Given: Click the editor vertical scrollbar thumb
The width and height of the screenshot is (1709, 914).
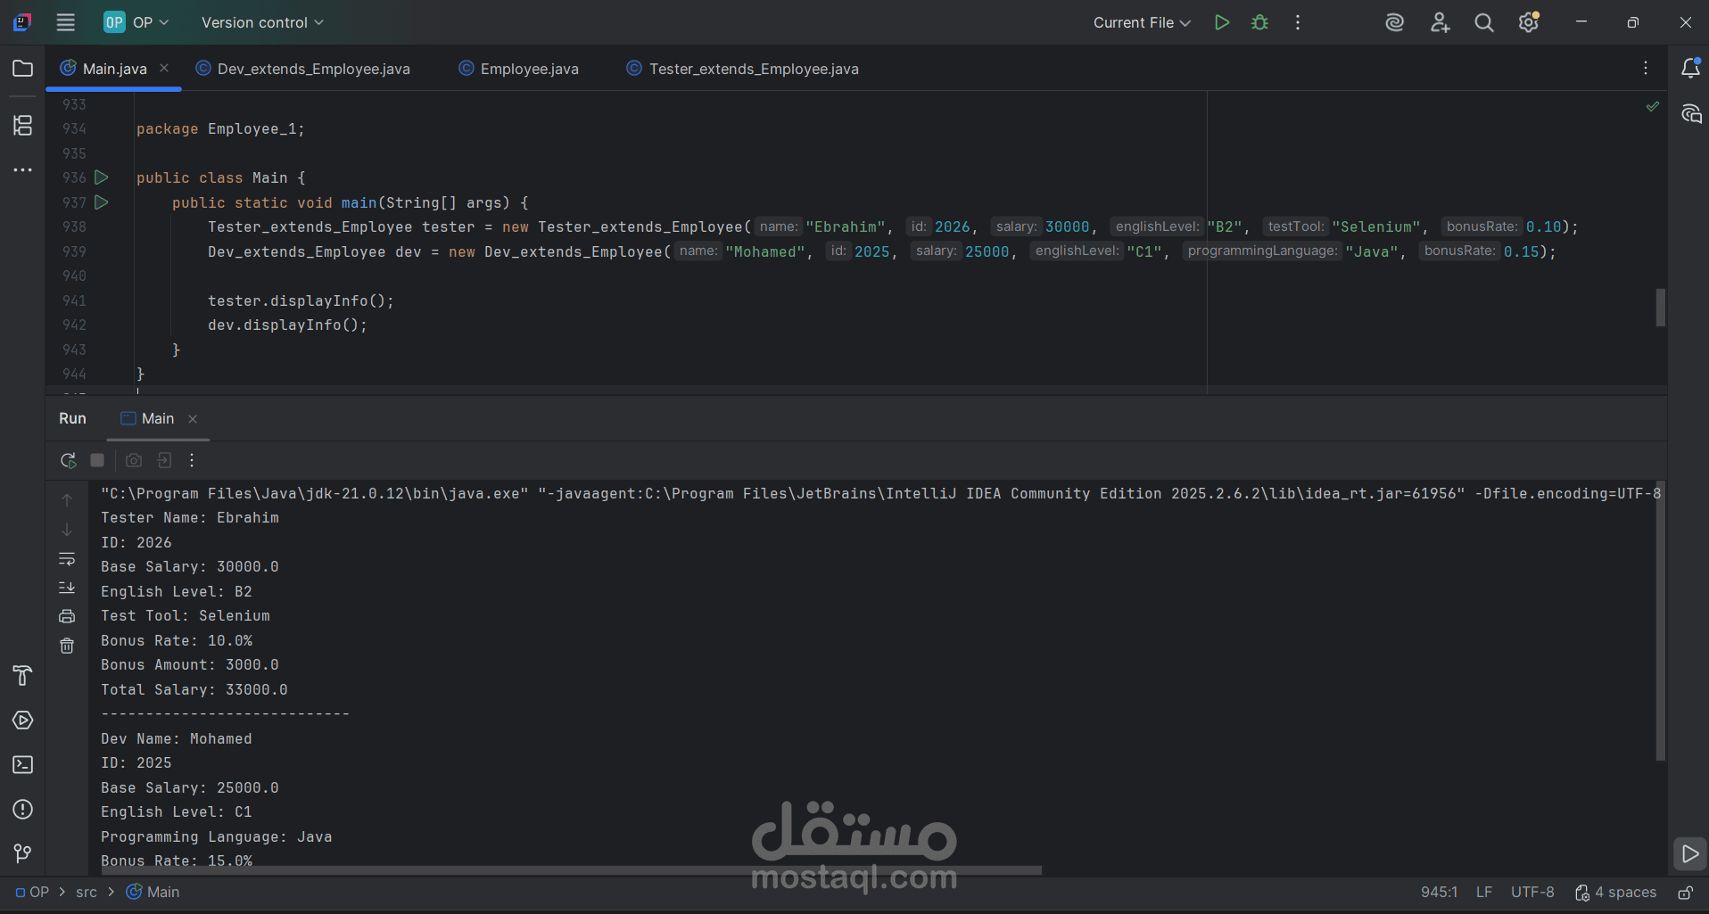Looking at the screenshot, I should pos(1661,308).
